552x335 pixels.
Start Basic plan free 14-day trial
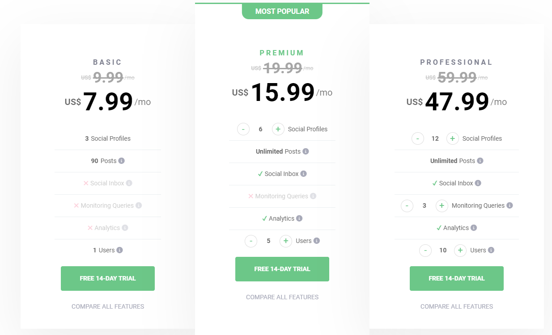coord(108,278)
